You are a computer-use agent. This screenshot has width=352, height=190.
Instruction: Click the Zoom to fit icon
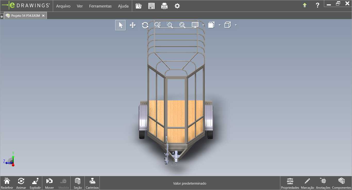[x=182, y=25]
